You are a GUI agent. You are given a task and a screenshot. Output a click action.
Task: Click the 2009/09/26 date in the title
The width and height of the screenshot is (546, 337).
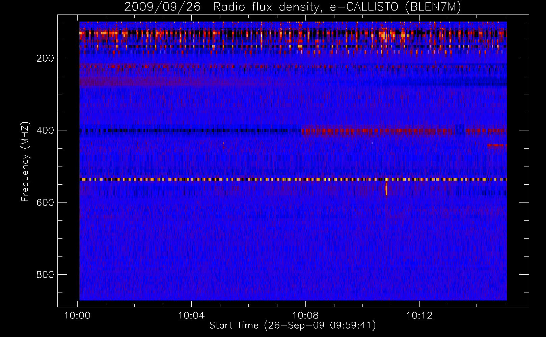point(162,7)
